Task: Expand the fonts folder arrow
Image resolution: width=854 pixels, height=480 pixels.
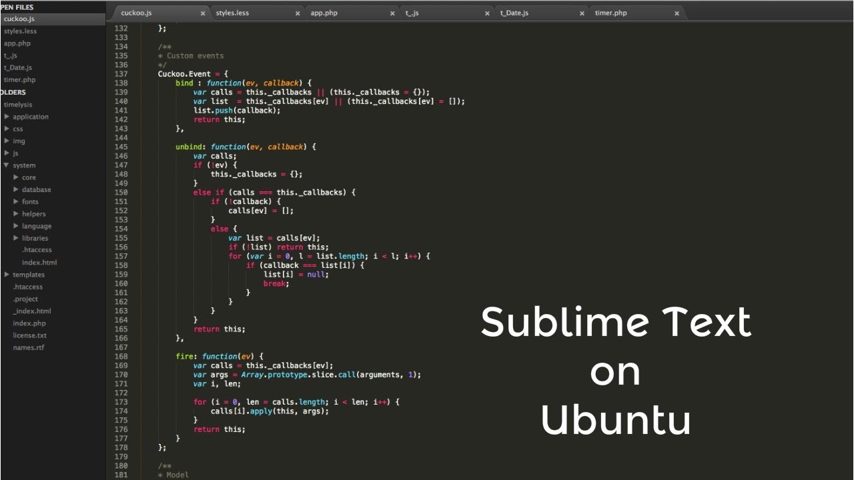Action: coord(16,201)
